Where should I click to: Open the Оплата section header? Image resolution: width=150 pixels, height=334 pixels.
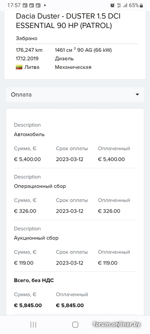tap(75, 95)
